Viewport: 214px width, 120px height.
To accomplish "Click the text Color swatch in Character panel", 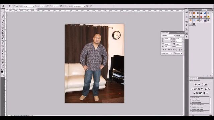I will (179, 47).
